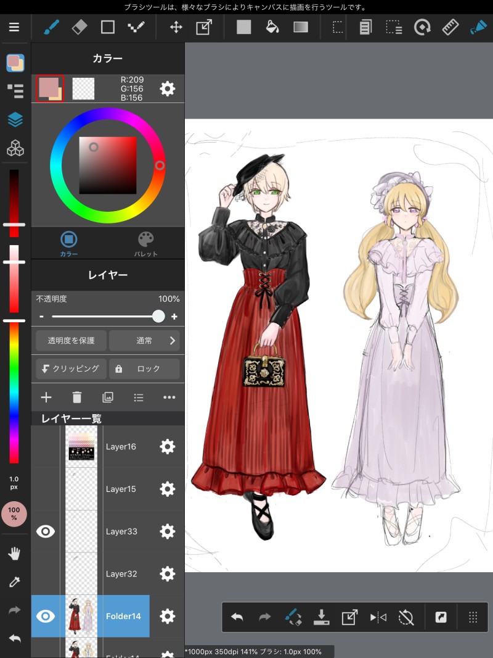Image resolution: width=493 pixels, height=658 pixels.
Task: Increase opacity with plus button
Action: (174, 317)
